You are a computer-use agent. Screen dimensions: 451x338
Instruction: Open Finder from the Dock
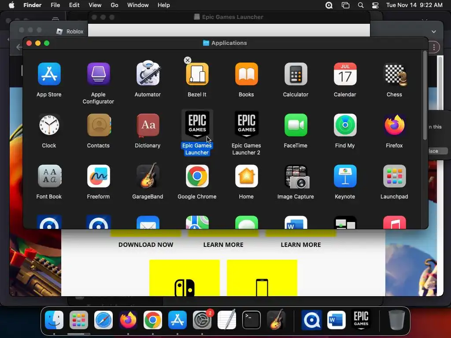pyautogui.click(x=54, y=320)
